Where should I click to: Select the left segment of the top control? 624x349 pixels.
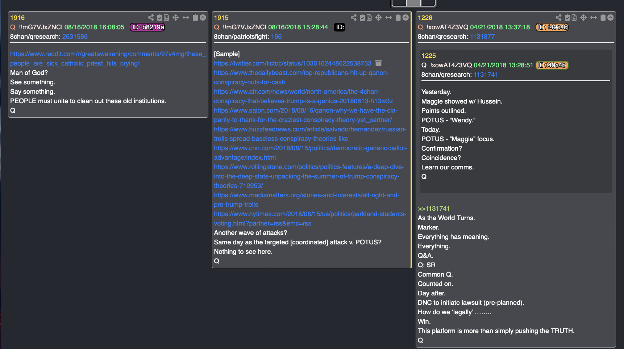(x=399, y=3)
